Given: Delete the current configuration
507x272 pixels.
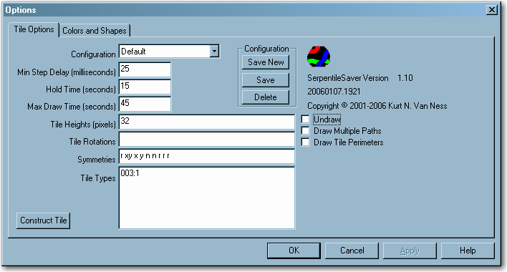Looking at the screenshot, I should (266, 97).
